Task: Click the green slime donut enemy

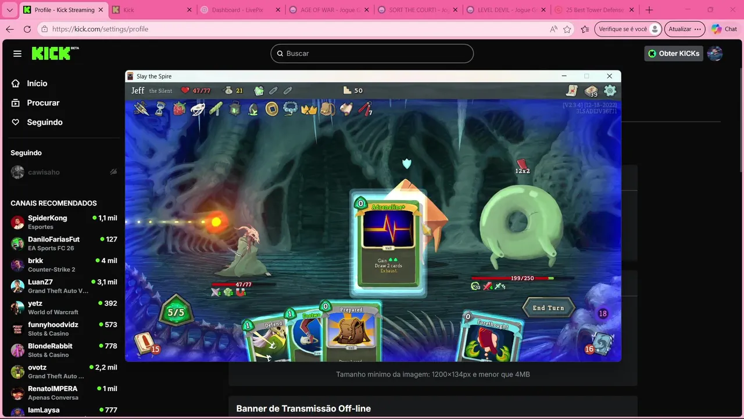Action: tap(520, 228)
